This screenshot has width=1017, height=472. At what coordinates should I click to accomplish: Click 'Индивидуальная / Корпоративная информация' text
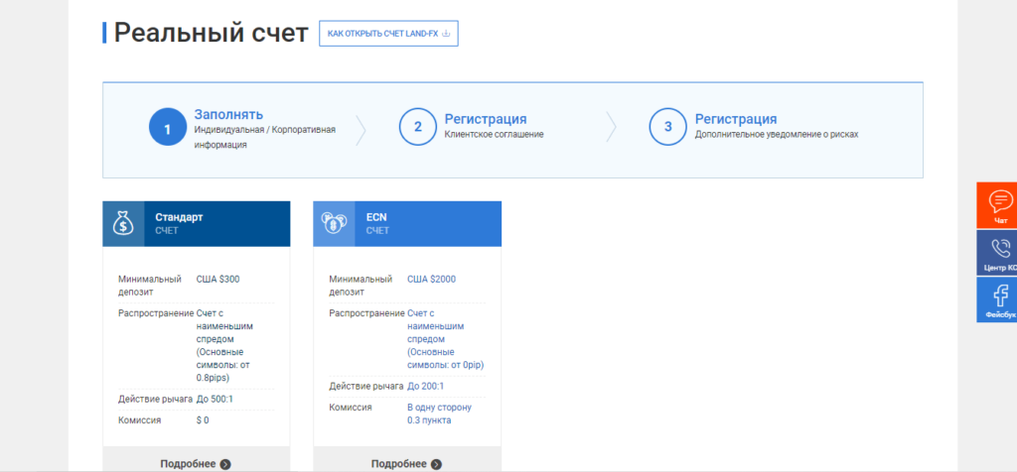(264, 137)
